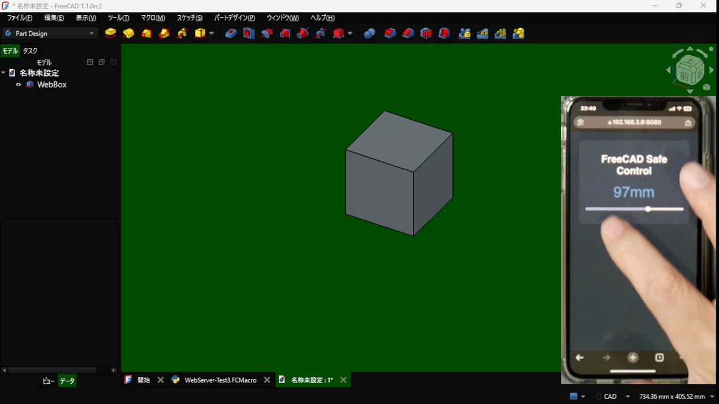
Task: Click the Linear Pattern icon
Action: [482, 34]
